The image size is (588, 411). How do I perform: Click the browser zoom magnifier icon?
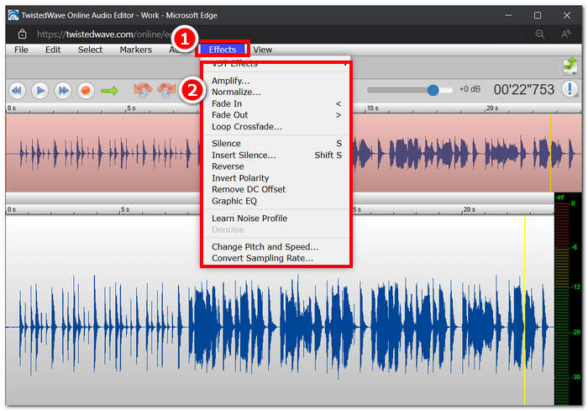coord(539,34)
